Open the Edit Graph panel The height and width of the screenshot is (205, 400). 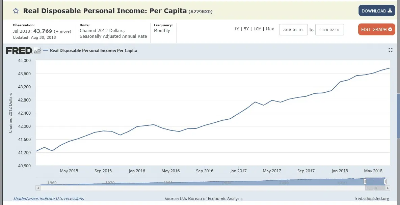pos(376,30)
